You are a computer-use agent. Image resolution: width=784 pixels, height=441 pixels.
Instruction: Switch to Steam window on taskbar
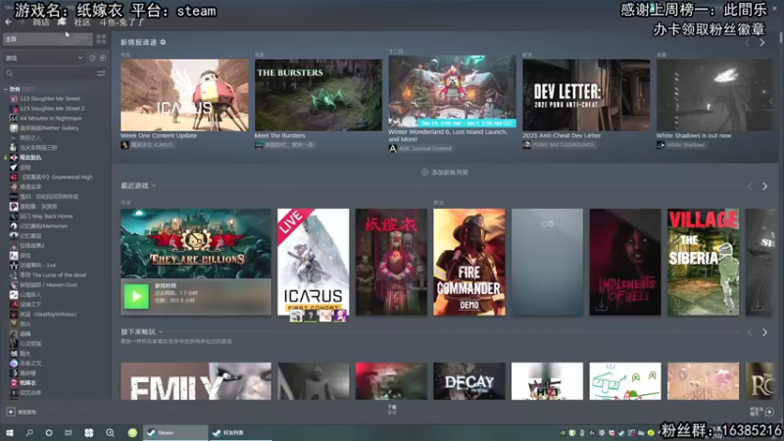pos(175,433)
